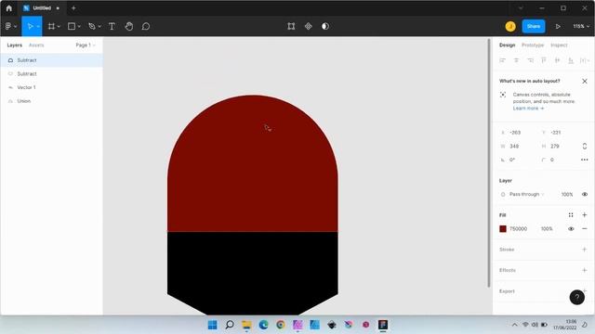Switch to Assets tab

pos(36,45)
